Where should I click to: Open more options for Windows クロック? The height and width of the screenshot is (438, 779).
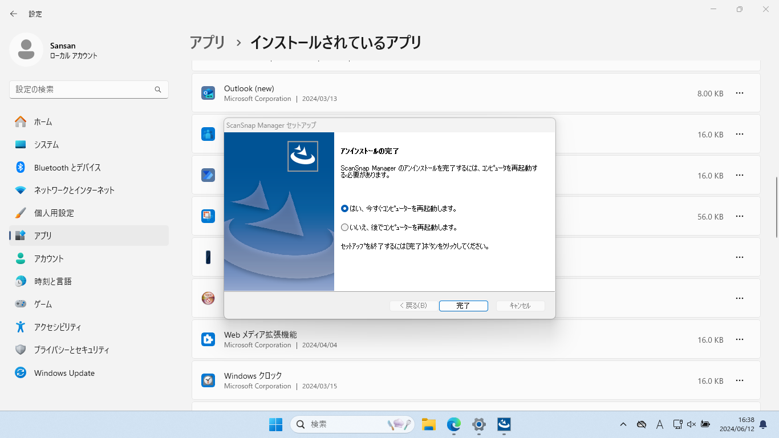pyautogui.click(x=740, y=380)
